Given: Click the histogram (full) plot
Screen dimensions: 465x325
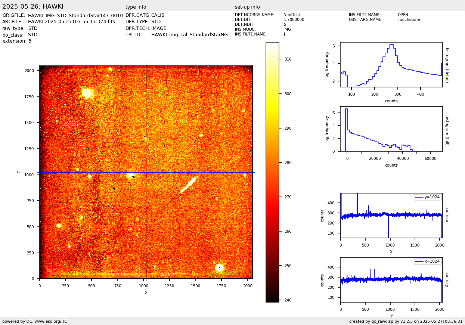Looking at the screenshot, I should coord(391,129).
